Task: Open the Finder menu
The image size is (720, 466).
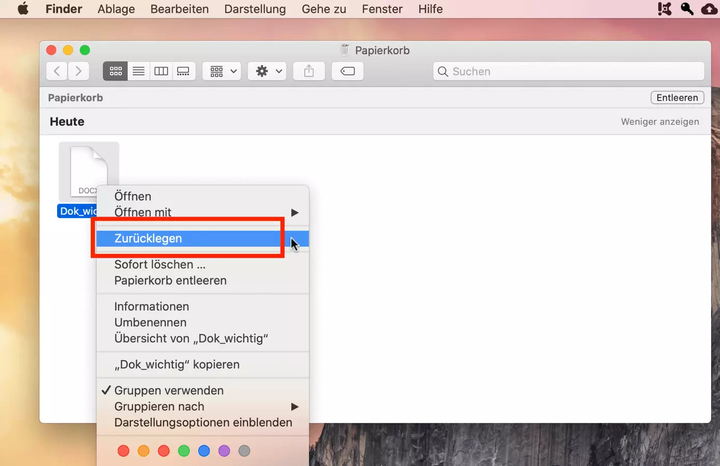Action: tap(64, 9)
